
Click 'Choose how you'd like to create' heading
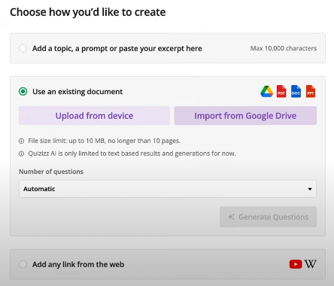[x=88, y=12]
